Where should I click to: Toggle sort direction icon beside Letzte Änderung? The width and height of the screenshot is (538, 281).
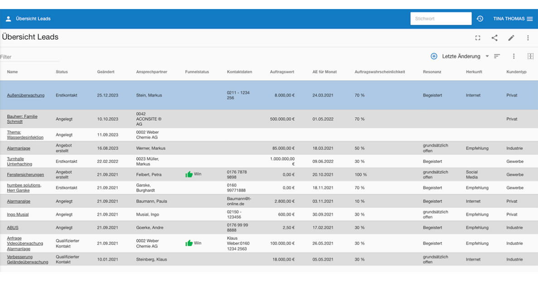coord(497,56)
